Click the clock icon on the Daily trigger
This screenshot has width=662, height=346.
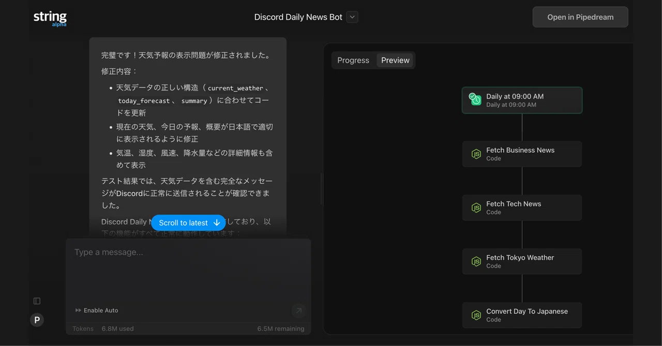[x=475, y=99]
